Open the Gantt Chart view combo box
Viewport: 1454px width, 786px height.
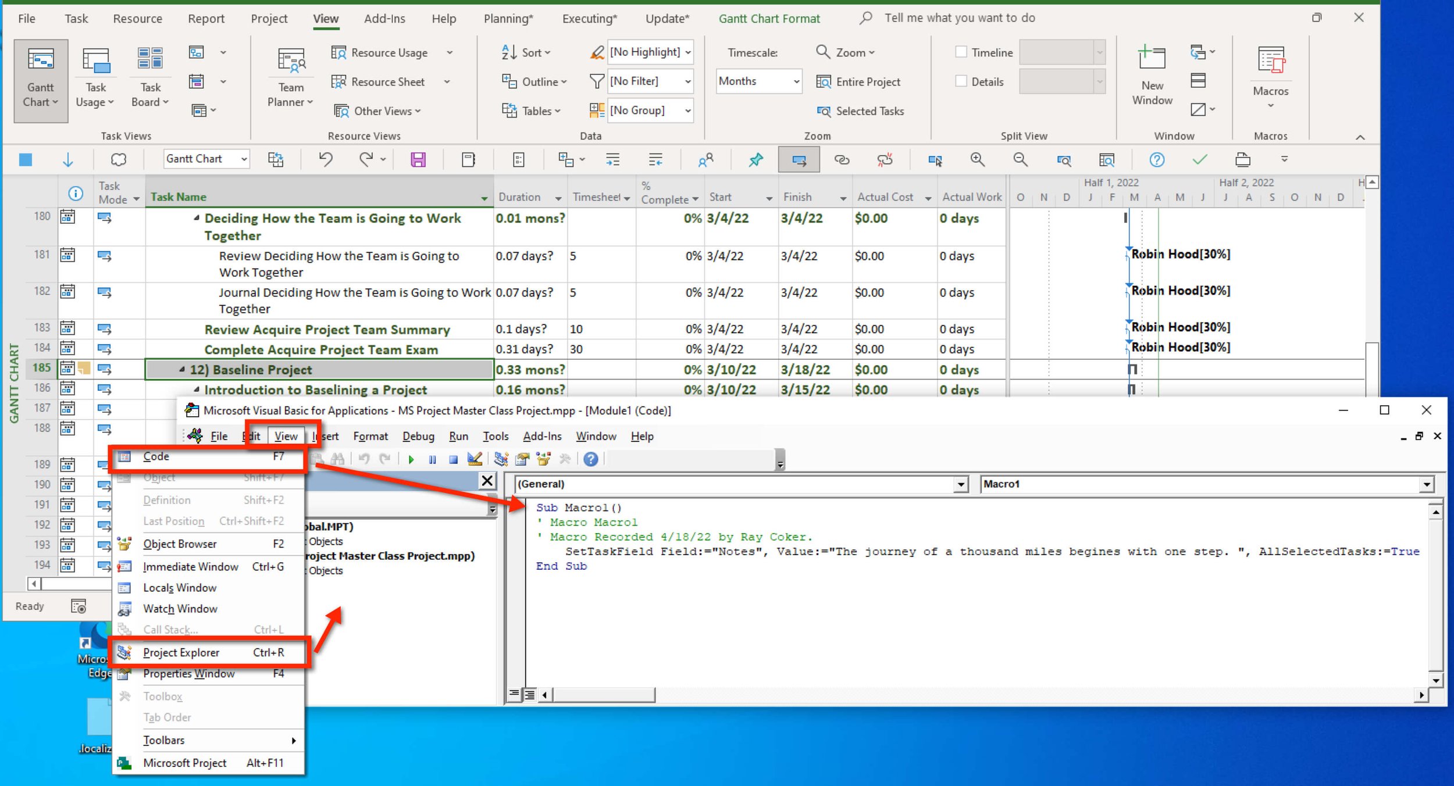244,159
